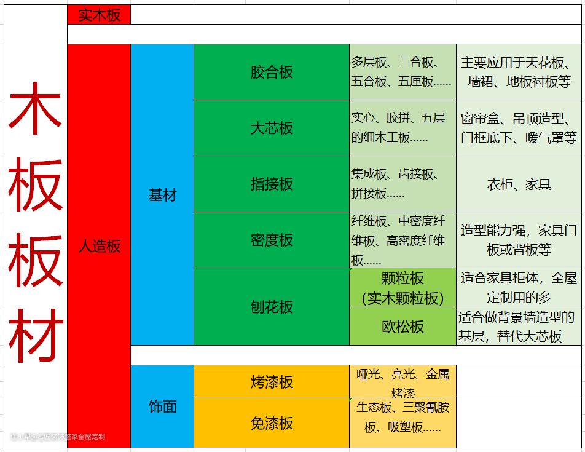The width and height of the screenshot is (585, 452).
Task: Click the red 实木板 cell
Action: [99, 15]
